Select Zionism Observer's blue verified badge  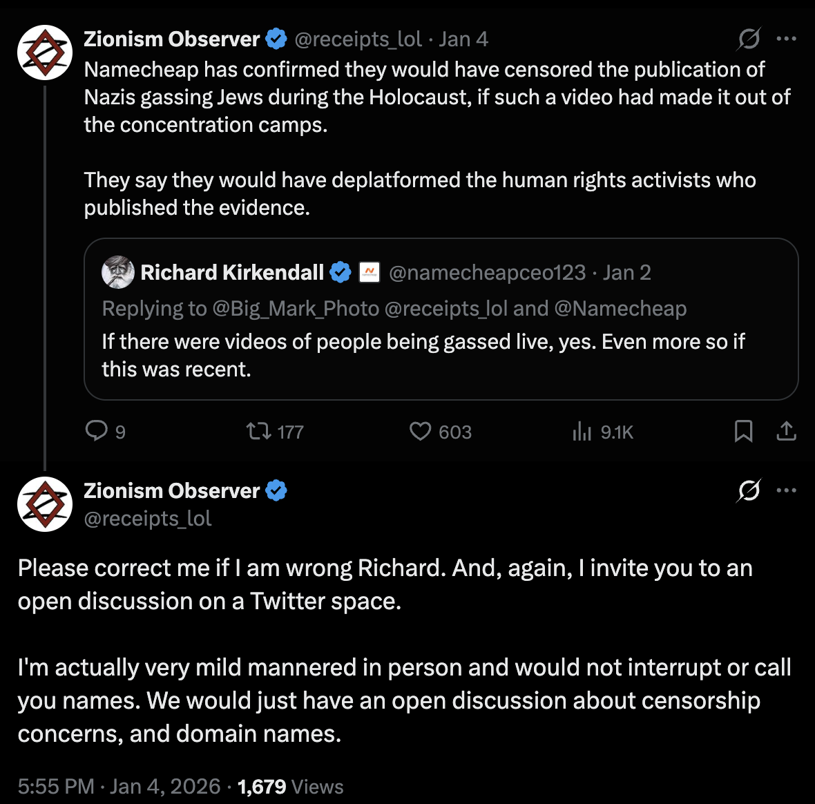(x=276, y=39)
